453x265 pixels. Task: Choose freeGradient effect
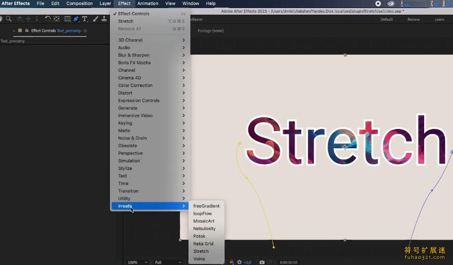point(206,206)
